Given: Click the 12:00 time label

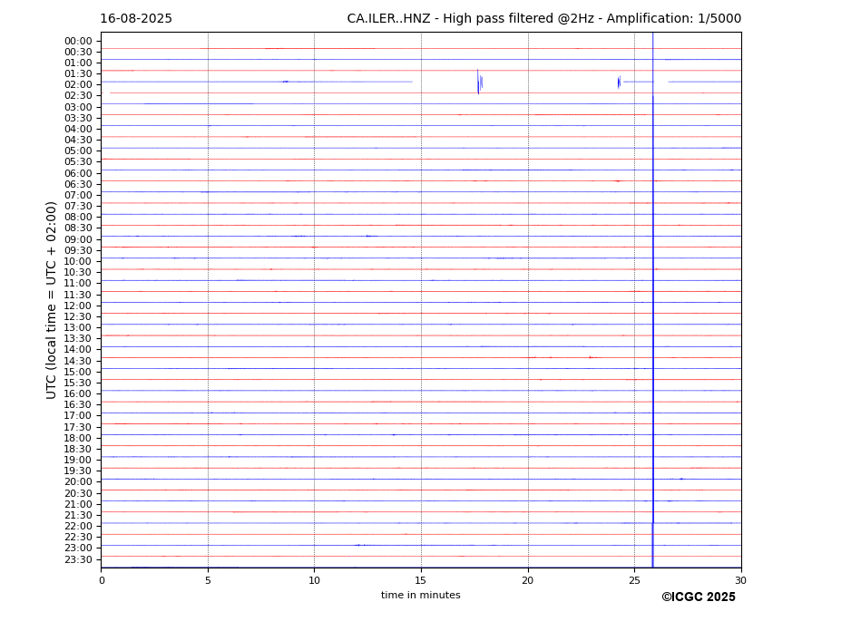Looking at the screenshot, I should pyautogui.click(x=78, y=306).
